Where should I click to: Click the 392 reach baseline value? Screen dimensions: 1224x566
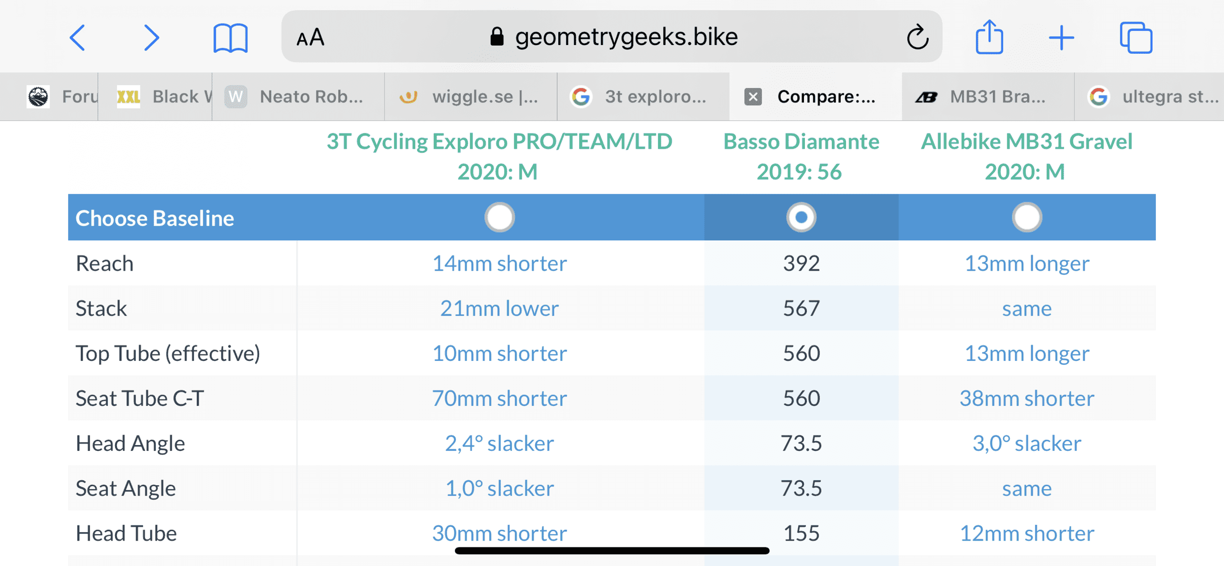pos(801,263)
